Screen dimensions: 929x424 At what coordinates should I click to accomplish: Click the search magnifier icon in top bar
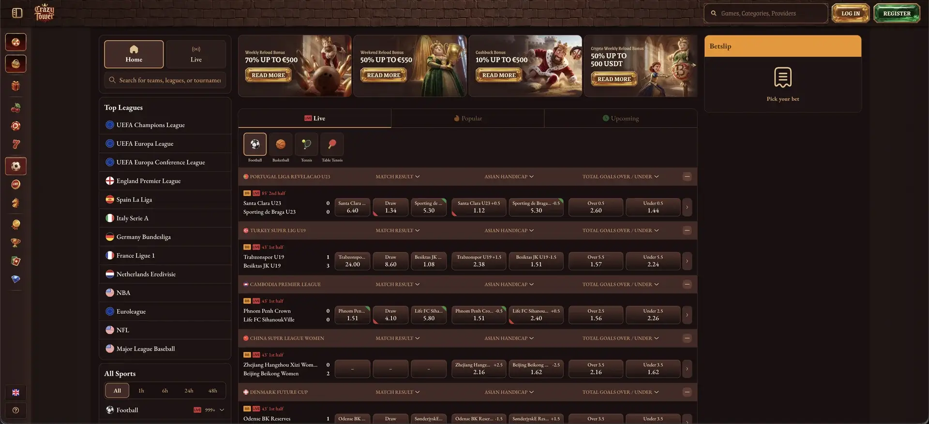pyautogui.click(x=714, y=14)
